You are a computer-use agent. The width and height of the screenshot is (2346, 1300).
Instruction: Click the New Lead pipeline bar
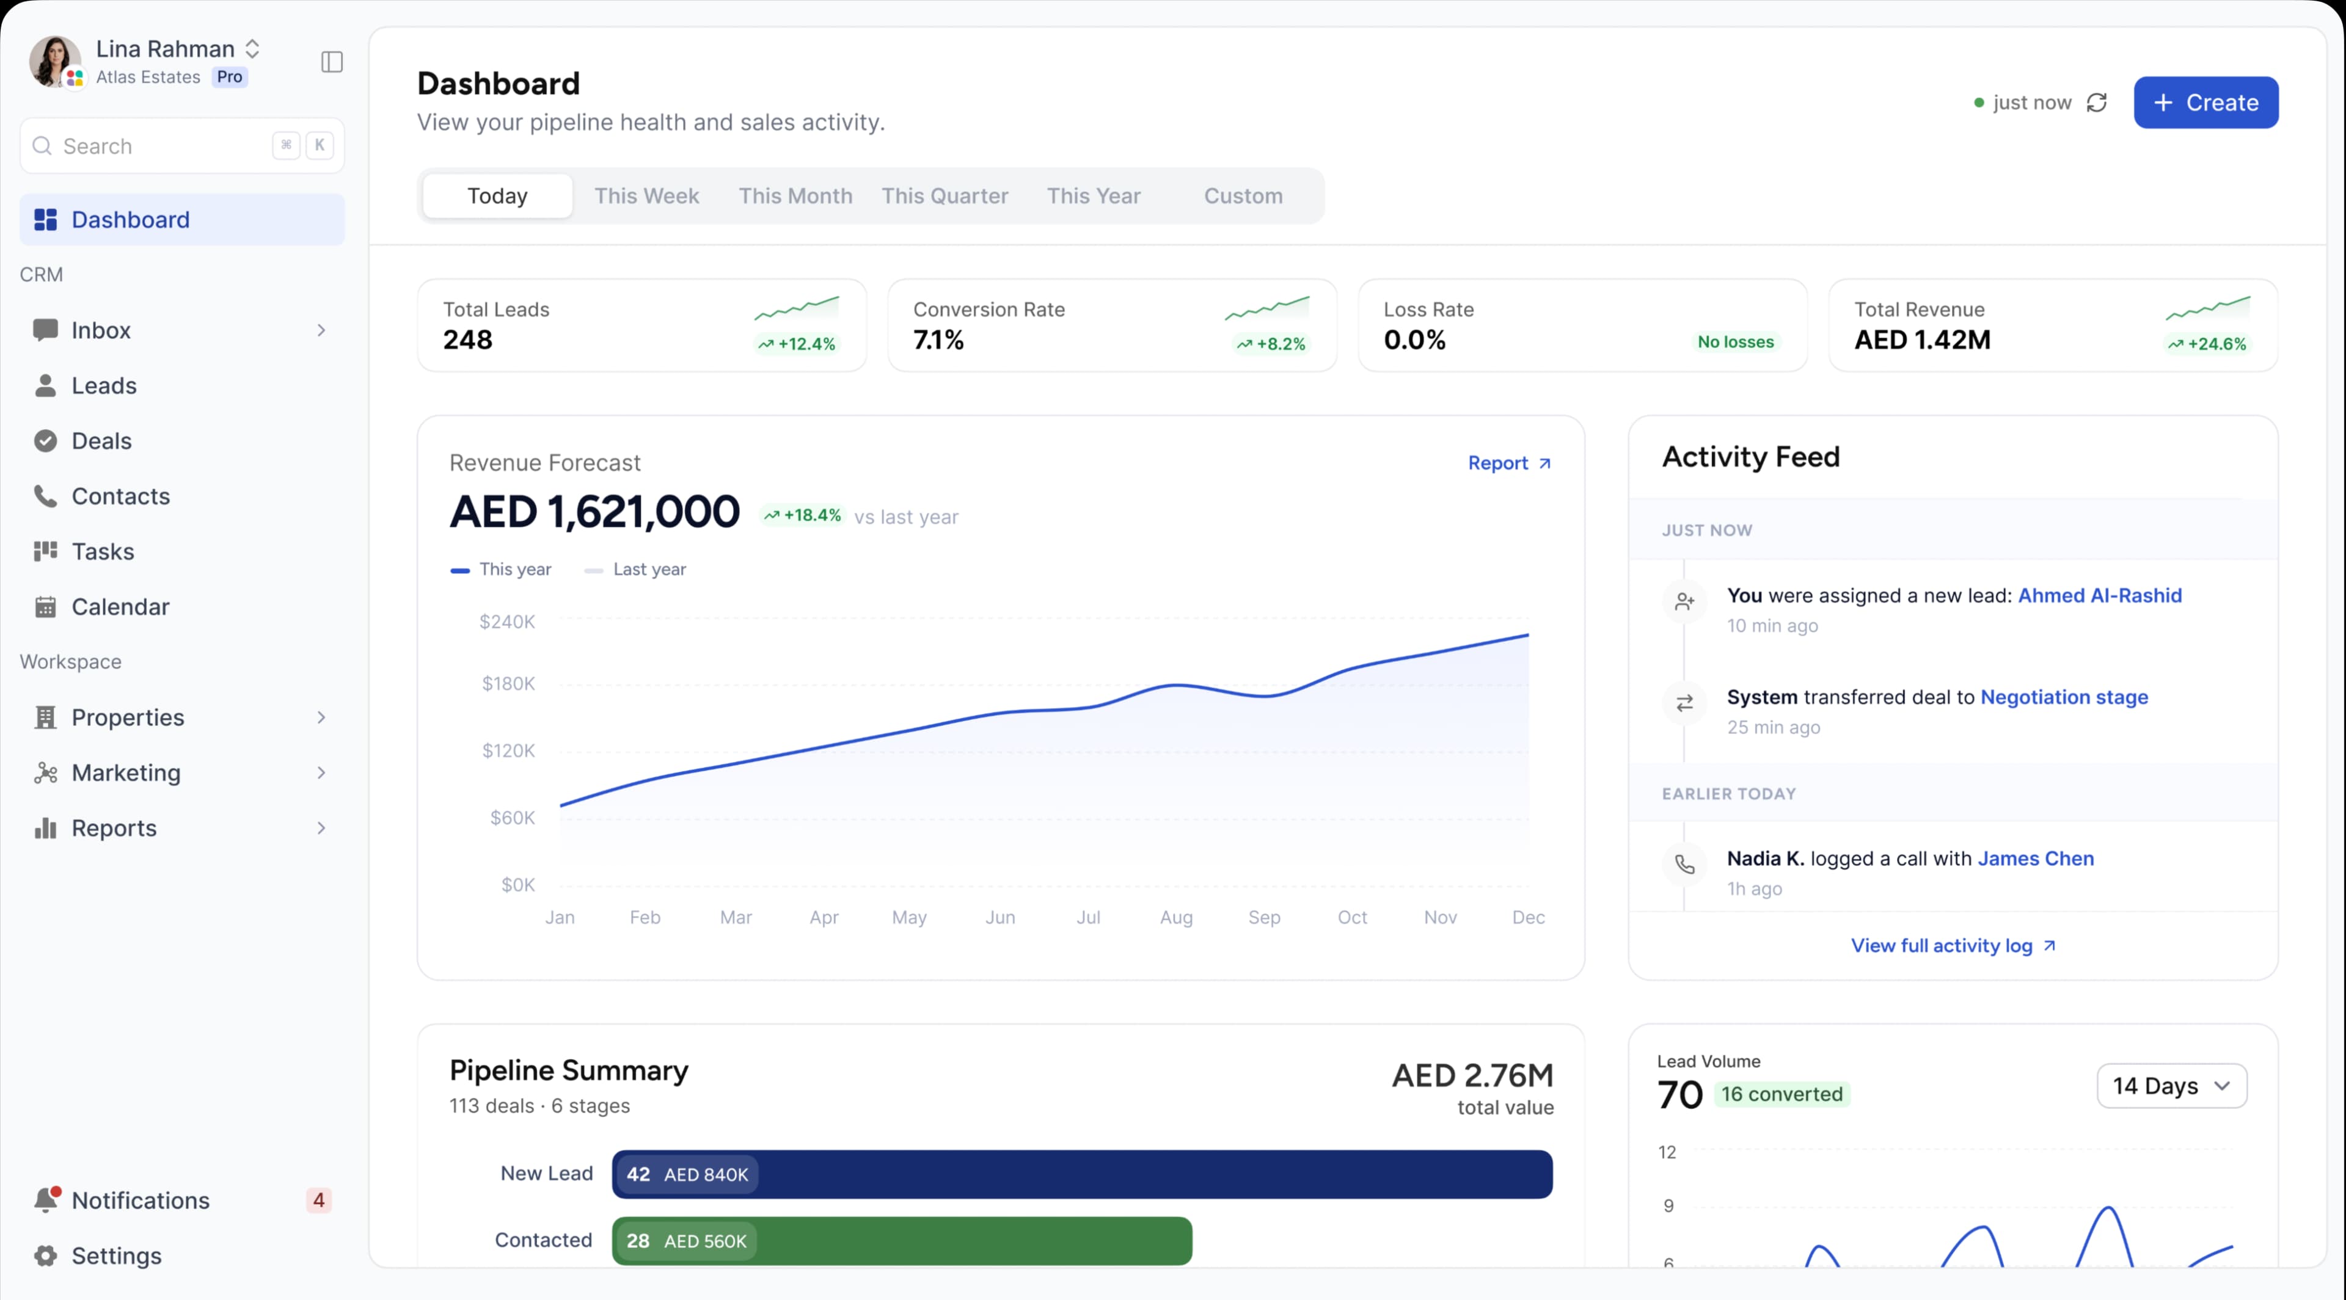click(1082, 1174)
